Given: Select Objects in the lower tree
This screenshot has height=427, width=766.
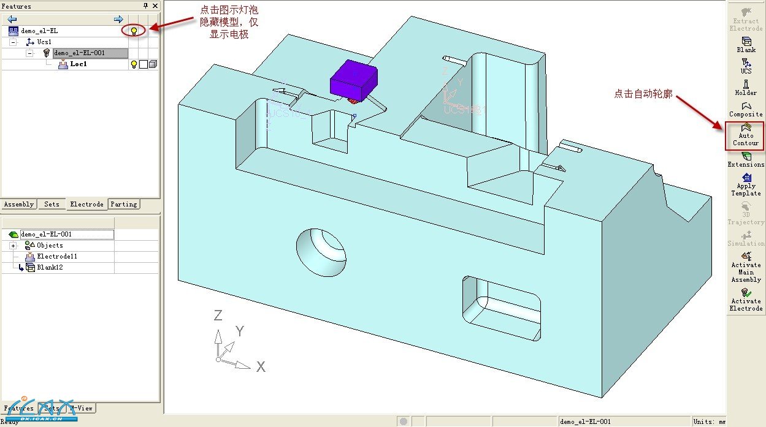Looking at the screenshot, I should 50,245.
